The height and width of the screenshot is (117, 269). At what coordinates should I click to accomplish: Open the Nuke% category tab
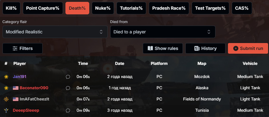point(103,8)
